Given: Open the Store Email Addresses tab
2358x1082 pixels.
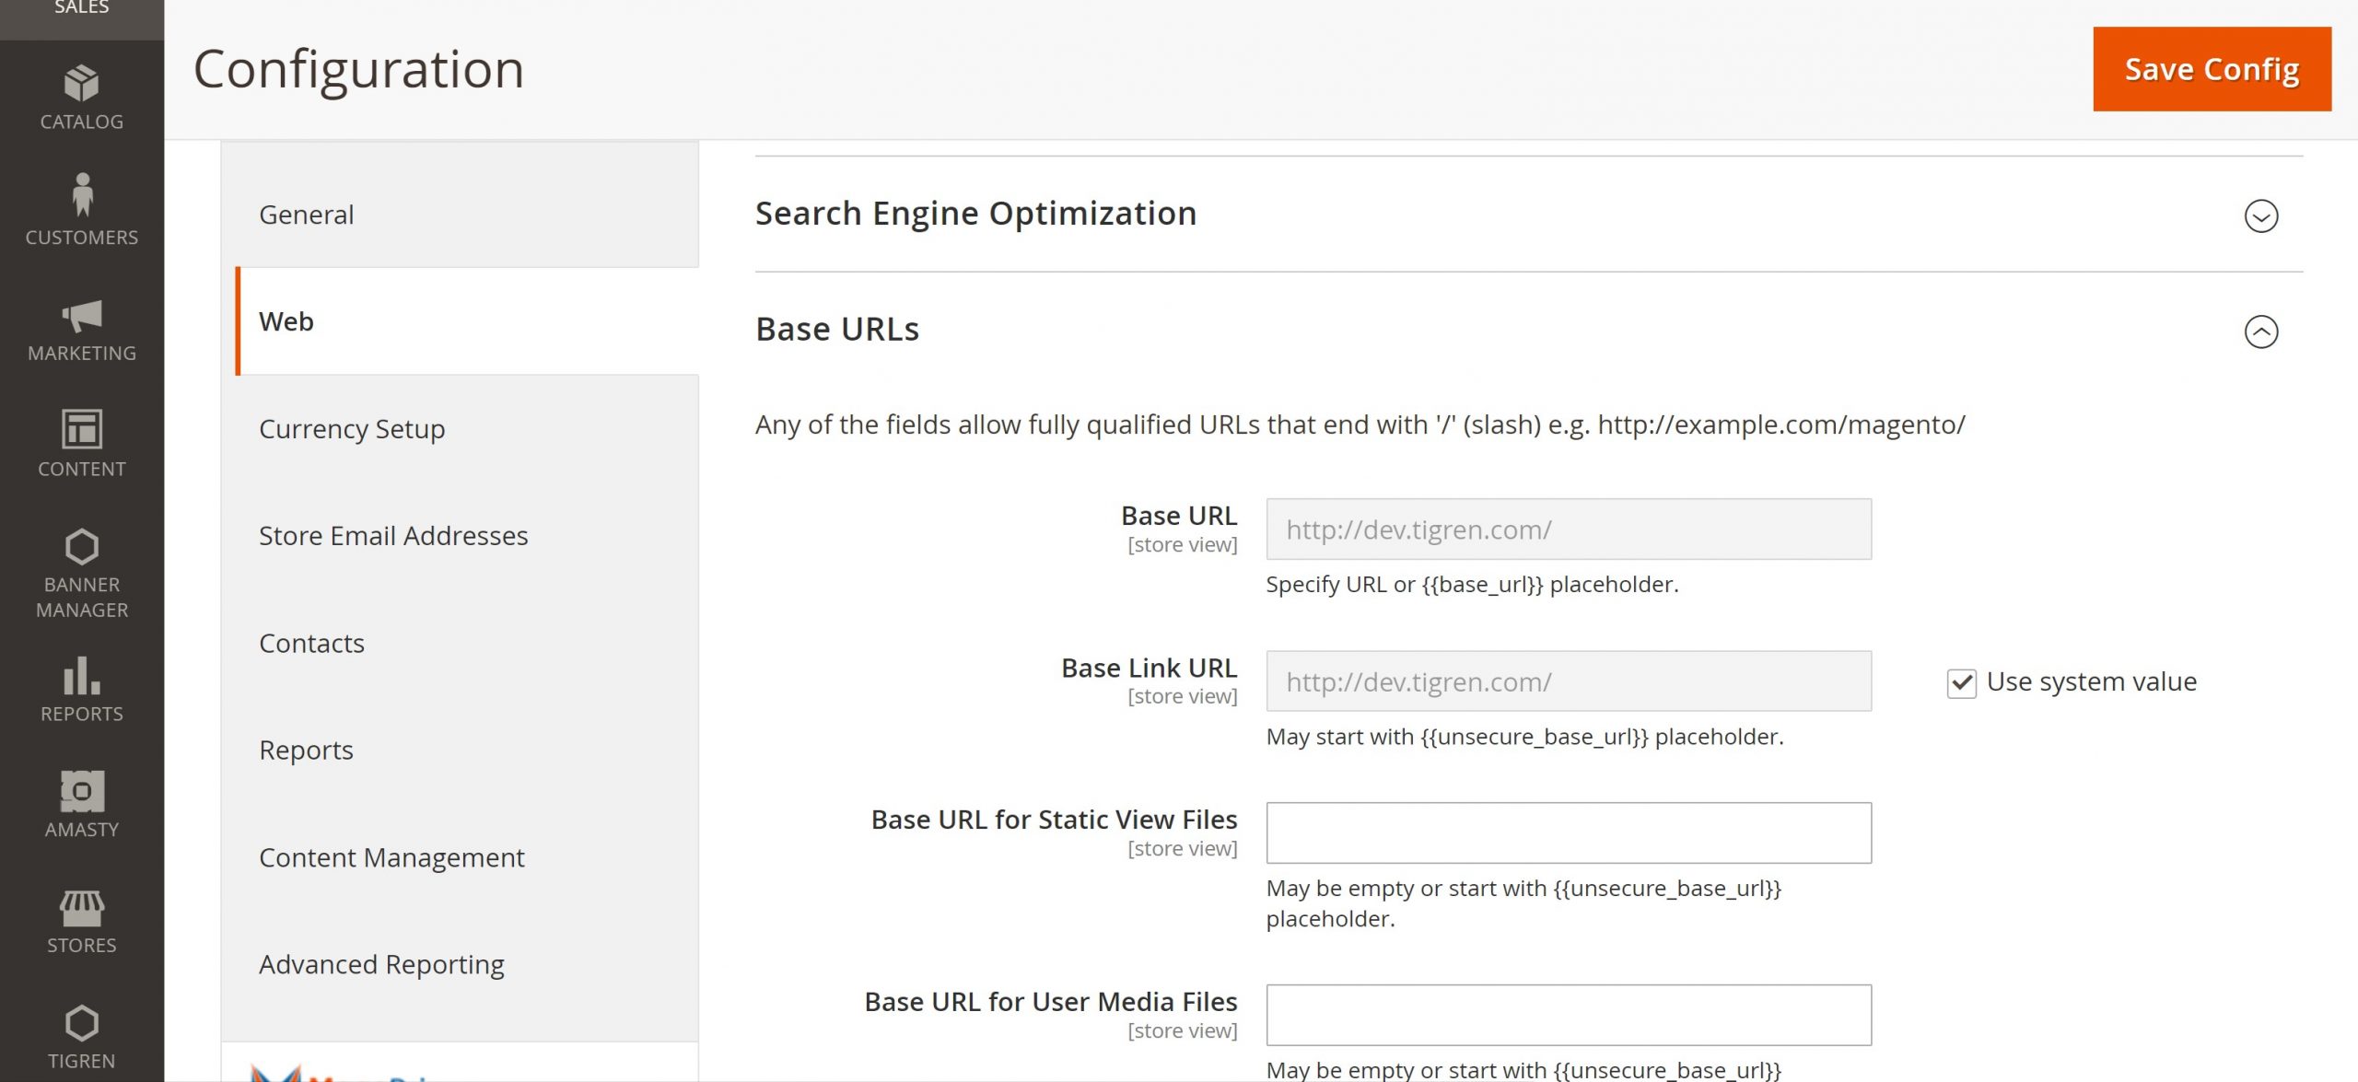Looking at the screenshot, I should click(393, 536).
